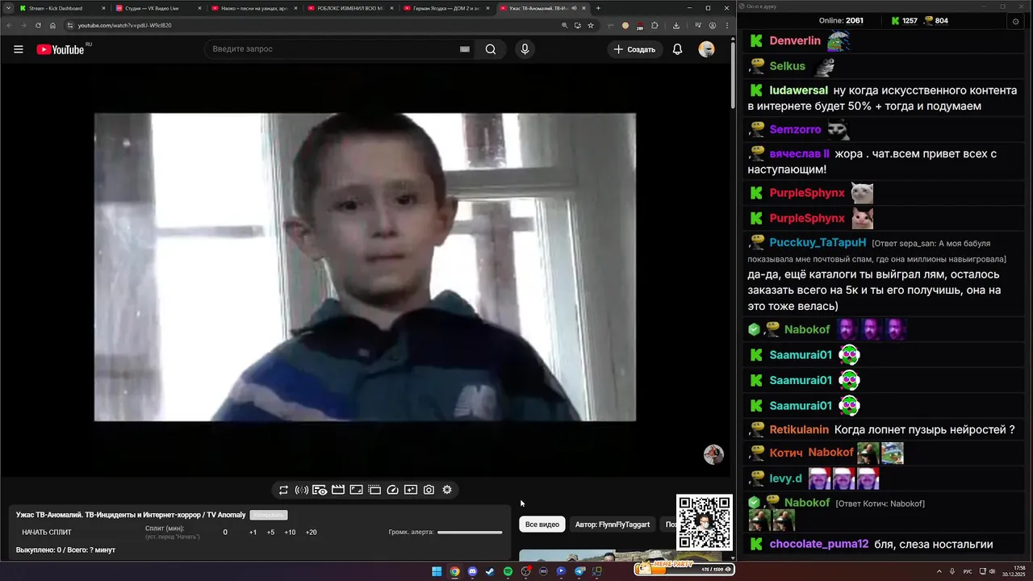Image resolution: width=1033 pixels, height=581 pixels.
Task: Open the YouTube account avatar menu
Action: point(707,49)
